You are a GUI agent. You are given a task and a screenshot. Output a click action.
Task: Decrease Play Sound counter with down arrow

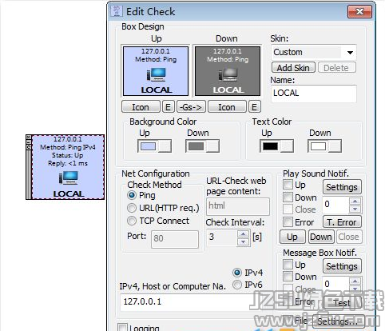pyautogui.click(x=355, y=209)
